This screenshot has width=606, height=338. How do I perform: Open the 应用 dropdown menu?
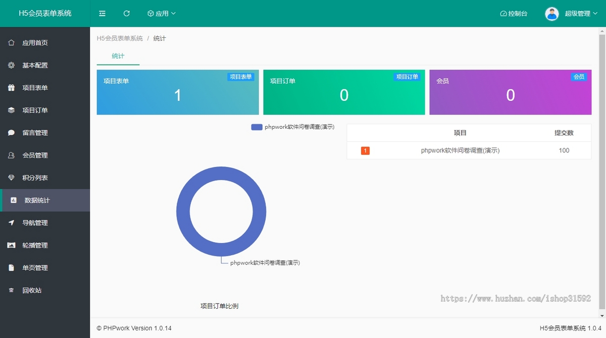(x=162, y=14)
